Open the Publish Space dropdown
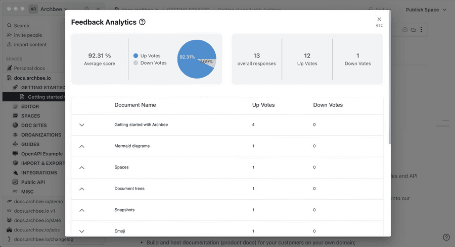This screenshot has height=247, width=455. pos(426,10)
